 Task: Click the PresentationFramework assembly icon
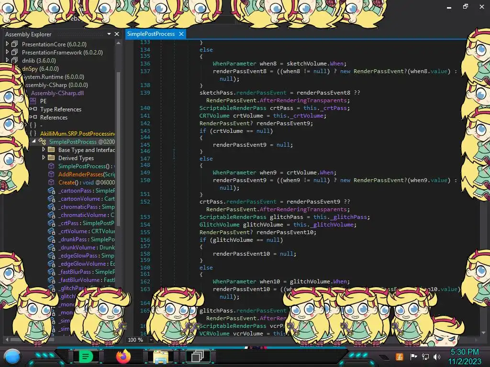tap(14, 52)
